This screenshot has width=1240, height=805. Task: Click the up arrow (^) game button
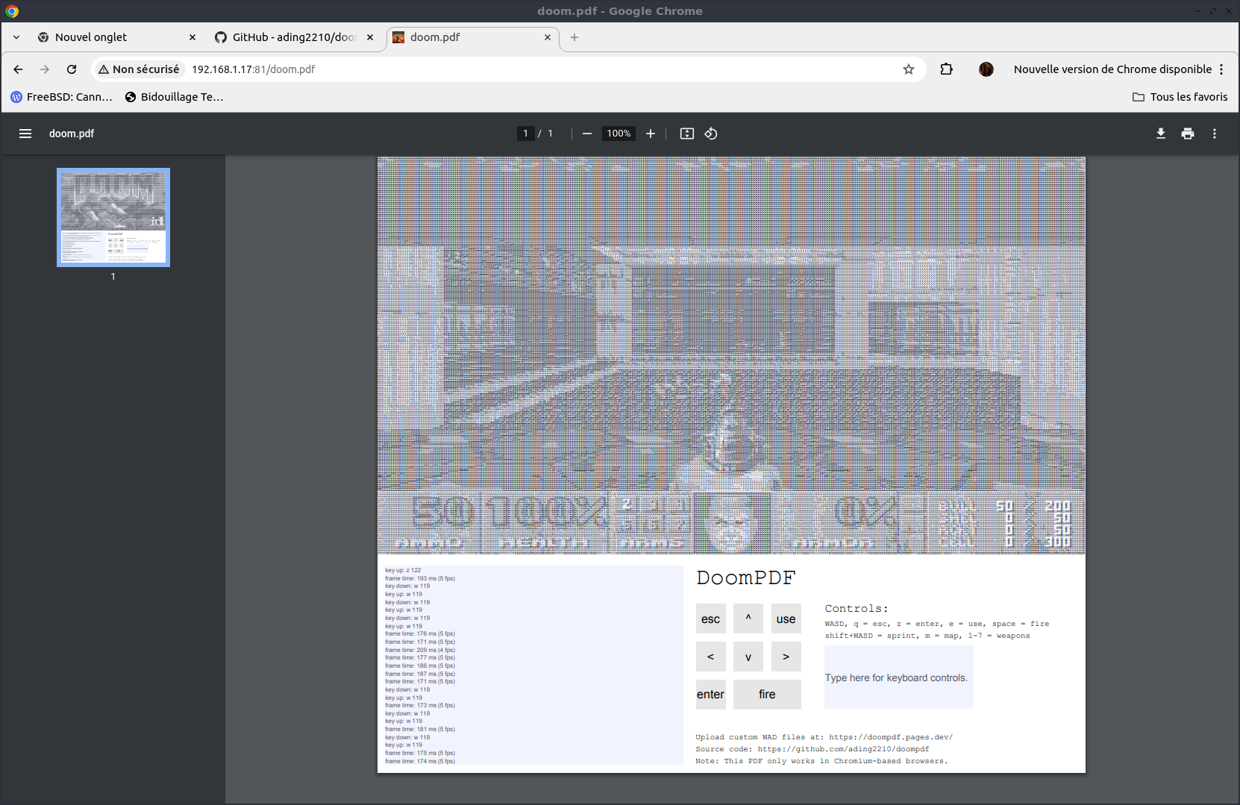coord(748,618)
